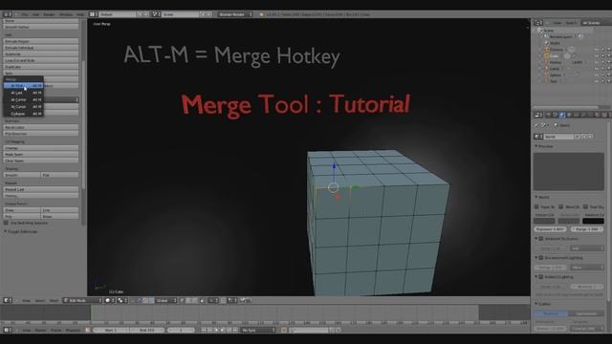Click the jump to last frame control

point(235,330)
